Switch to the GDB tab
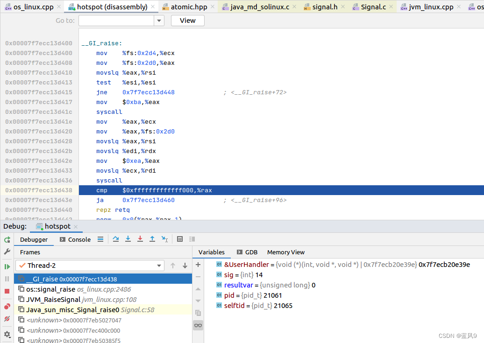The image size is (484, 343). click(x=247, y=252)
